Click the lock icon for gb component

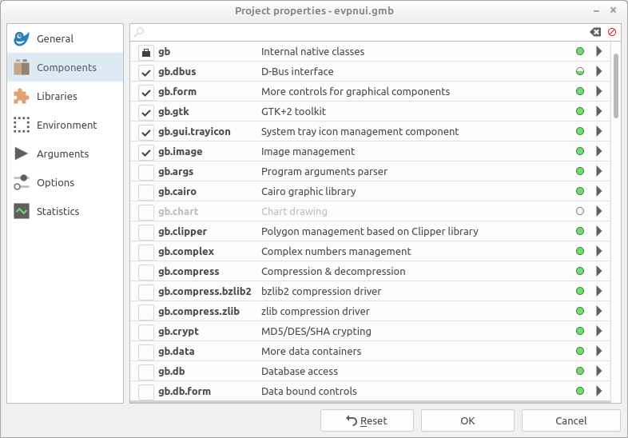tap(146, 52)
